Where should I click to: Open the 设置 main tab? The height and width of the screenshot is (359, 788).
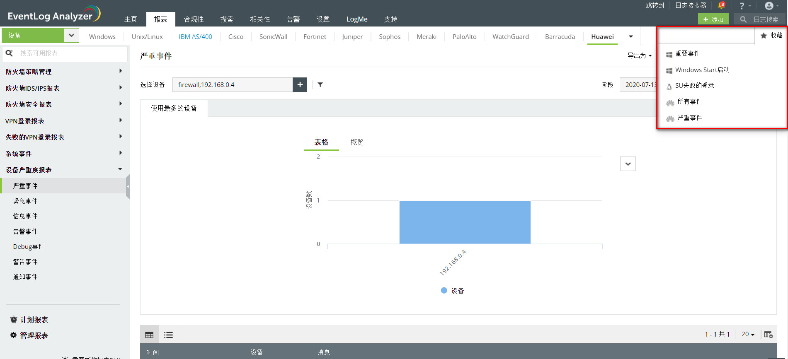323,19
